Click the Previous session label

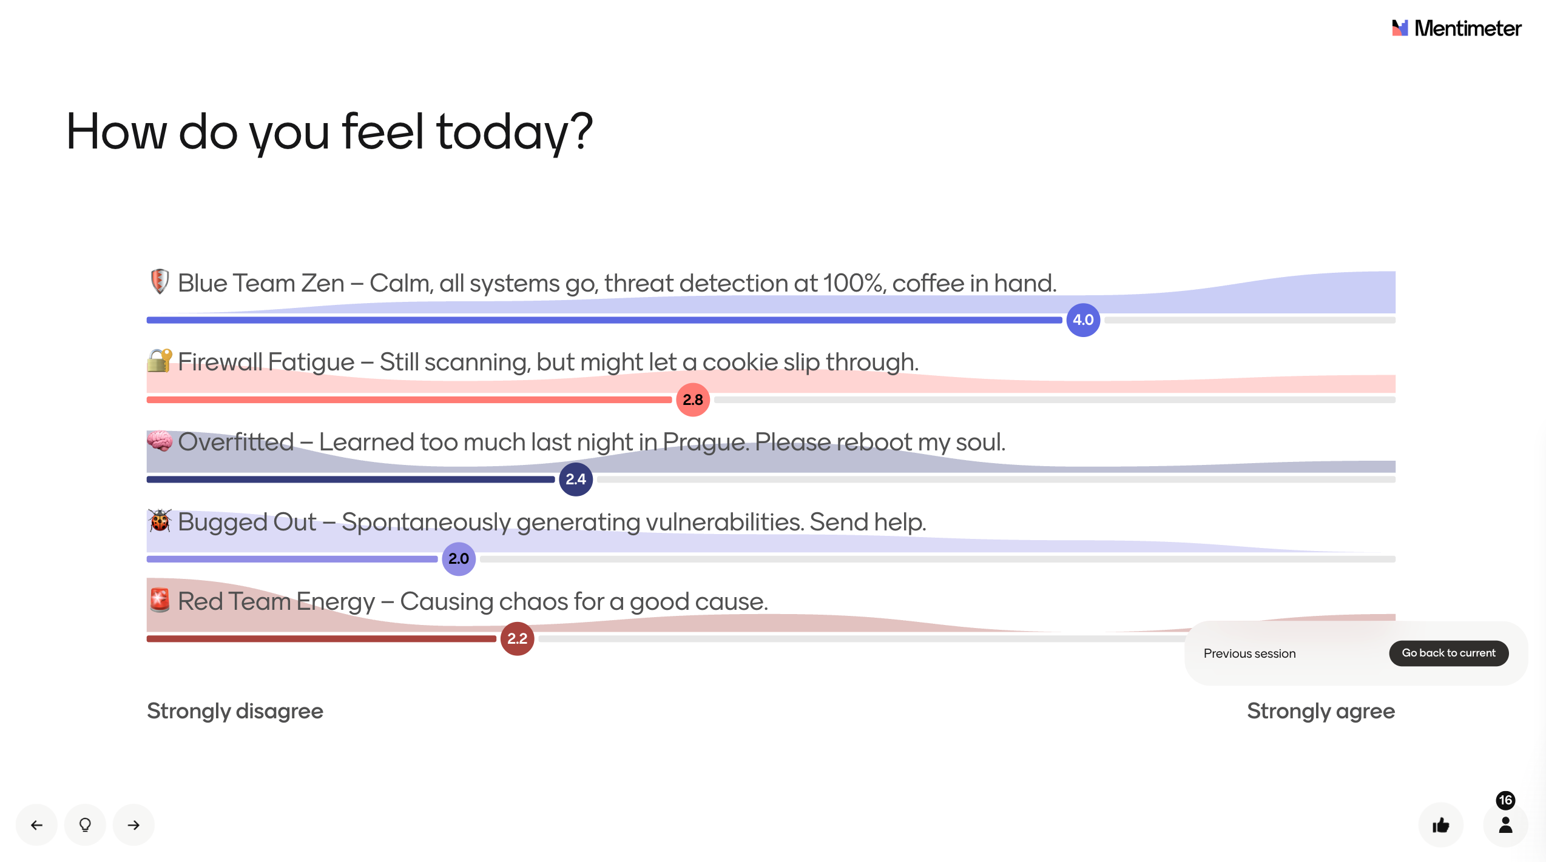(x=1249, y=653)
